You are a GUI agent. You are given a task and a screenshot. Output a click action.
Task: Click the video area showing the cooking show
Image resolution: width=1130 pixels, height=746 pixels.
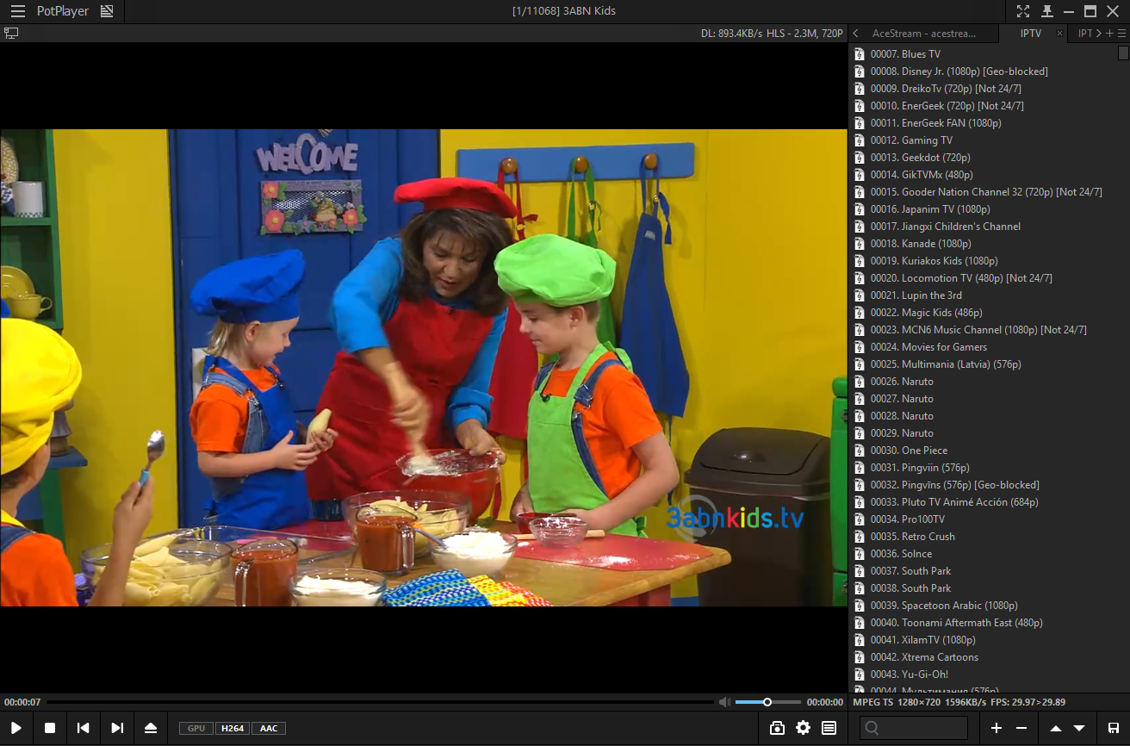click(424, 368)
